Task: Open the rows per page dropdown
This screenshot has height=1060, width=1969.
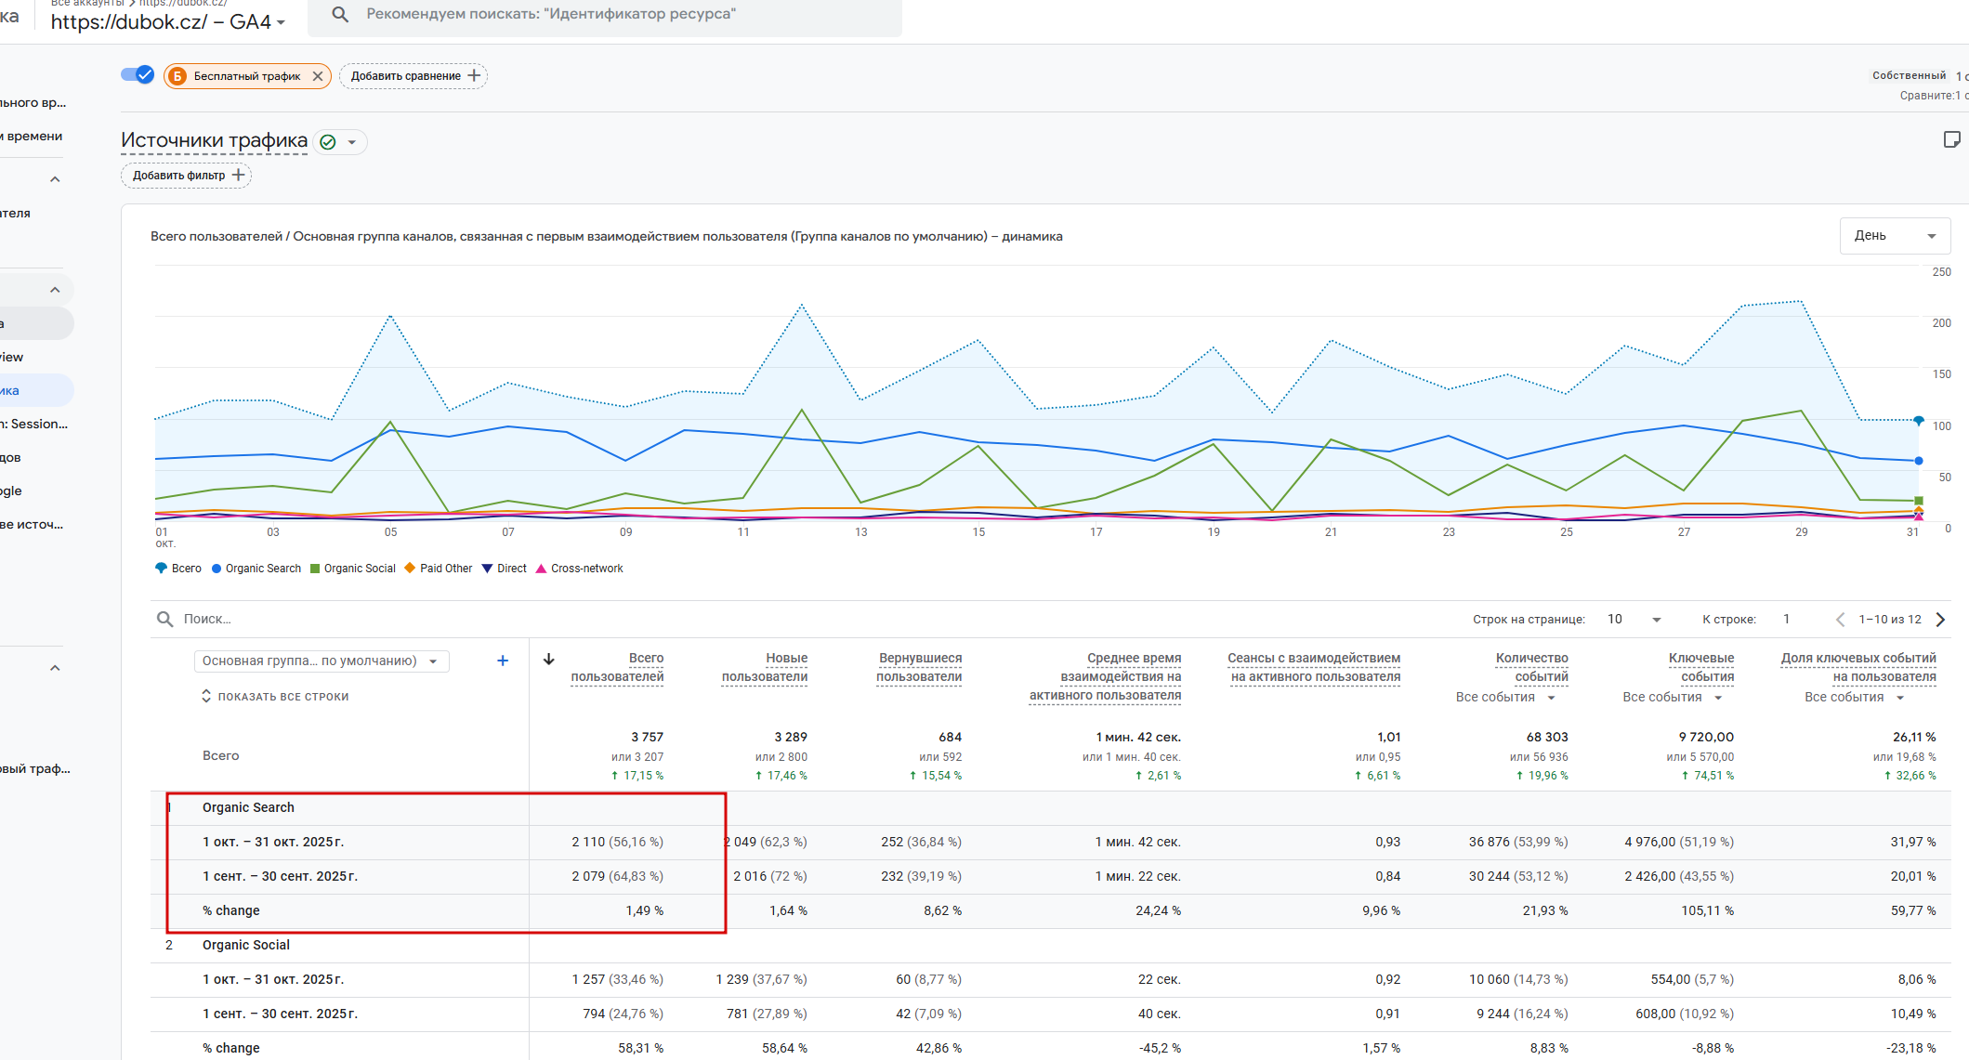Action: click(x=1634, y=620)
